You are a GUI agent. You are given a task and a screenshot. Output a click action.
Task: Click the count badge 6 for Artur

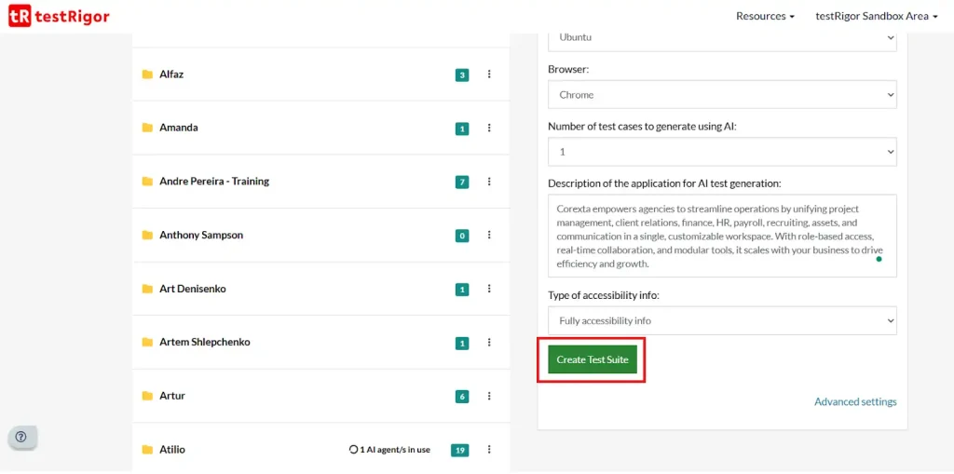462,397
